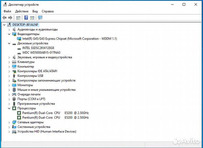Click the Forward arrow toolbar icon
The image size is (203, 148).
10,18
